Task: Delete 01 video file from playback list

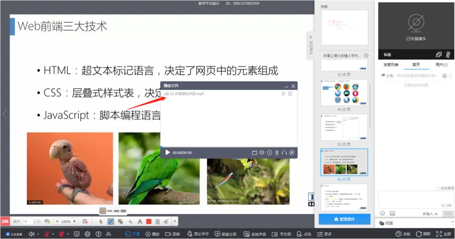Action: click(290, 94)
